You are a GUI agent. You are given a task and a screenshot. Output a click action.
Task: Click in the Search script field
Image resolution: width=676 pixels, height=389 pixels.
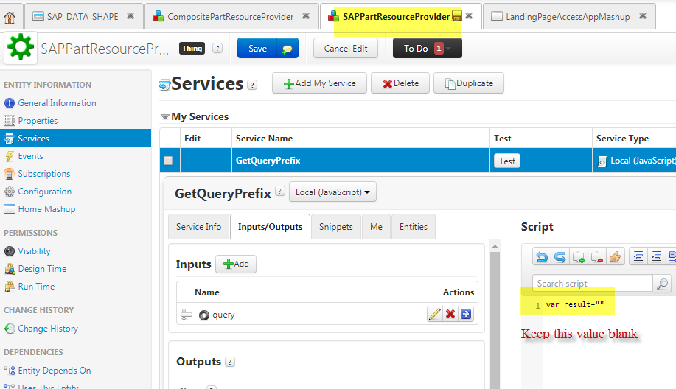tap(593, 284)
